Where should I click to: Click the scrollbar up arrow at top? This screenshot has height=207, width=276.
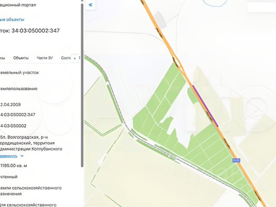82,1
